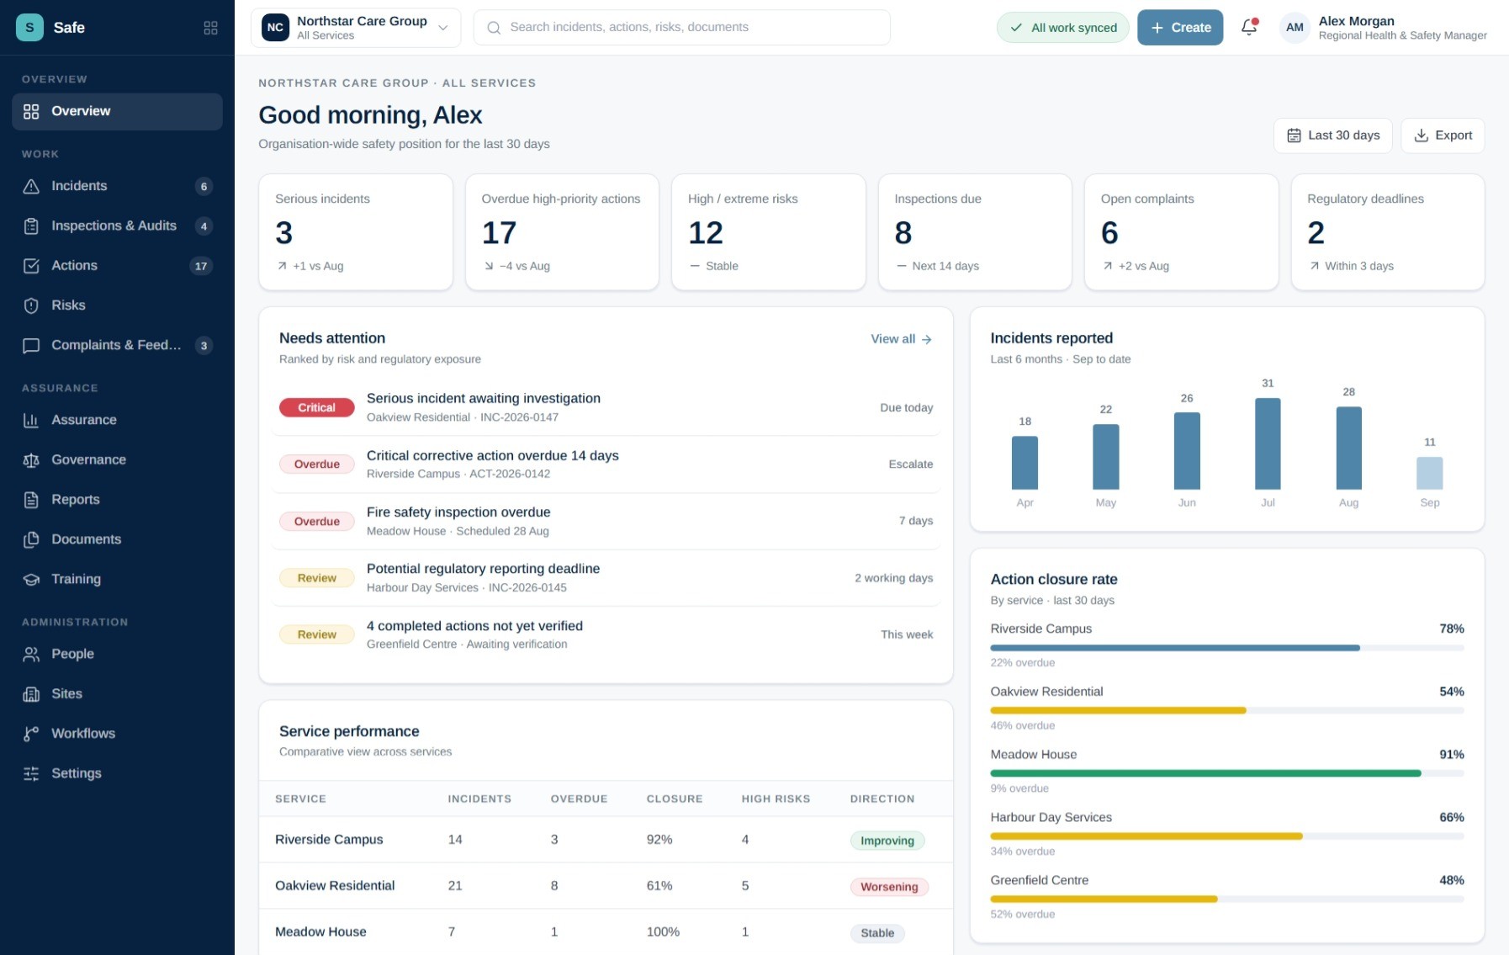Click the Create button
The width and height of the screenshot is (1509, 955).
(x=1180, y=27)
